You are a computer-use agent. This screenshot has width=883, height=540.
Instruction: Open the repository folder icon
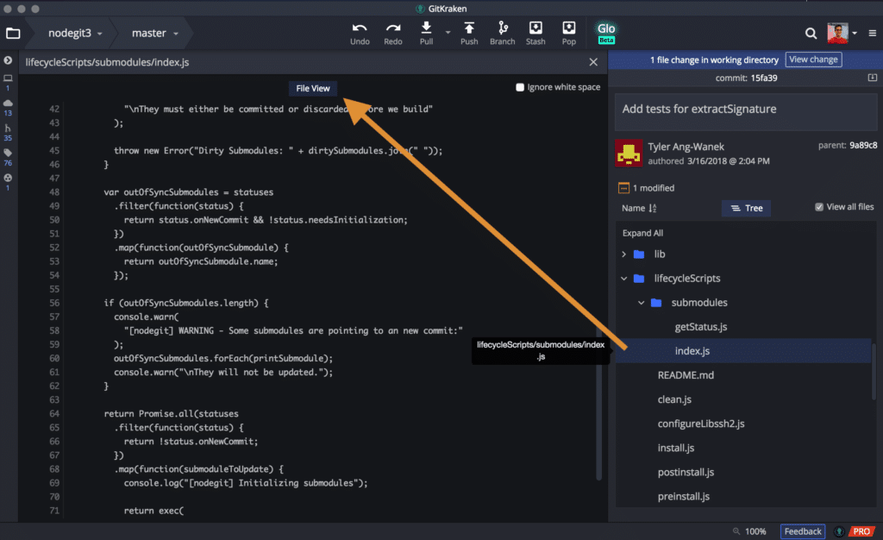(13, 34)
